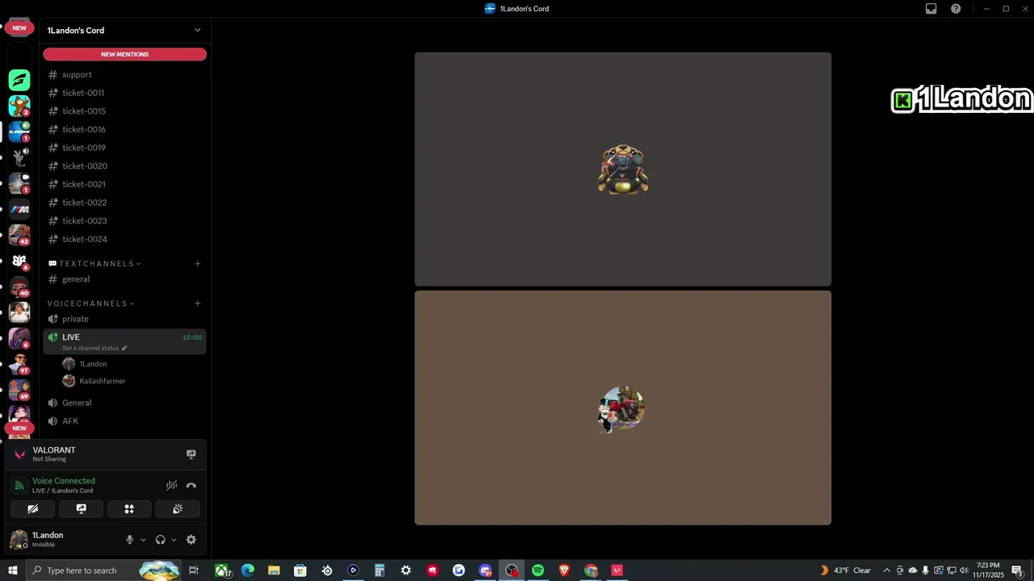The image size is (1034, 581).
Task: Click the Discord inbox icon in title bar
Action: coord(931,9)
